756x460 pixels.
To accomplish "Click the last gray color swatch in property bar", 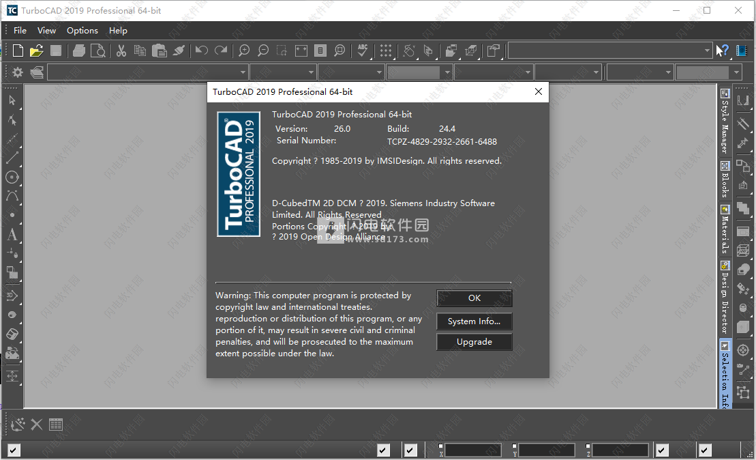I will 702,72.
